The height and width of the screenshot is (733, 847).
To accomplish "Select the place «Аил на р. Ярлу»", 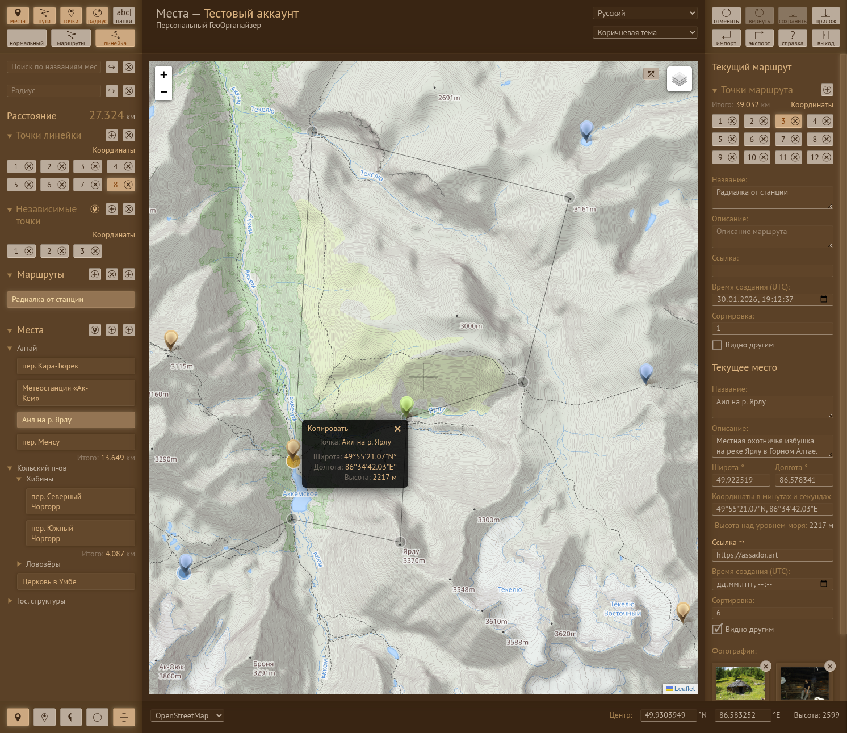I will 76,420.
